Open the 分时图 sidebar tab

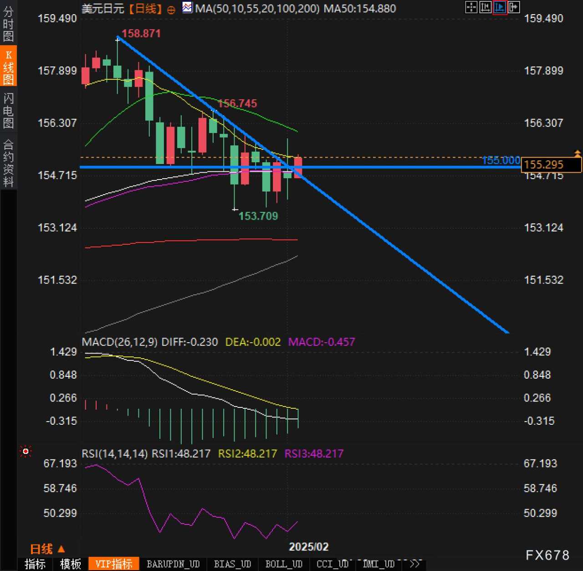8,24
